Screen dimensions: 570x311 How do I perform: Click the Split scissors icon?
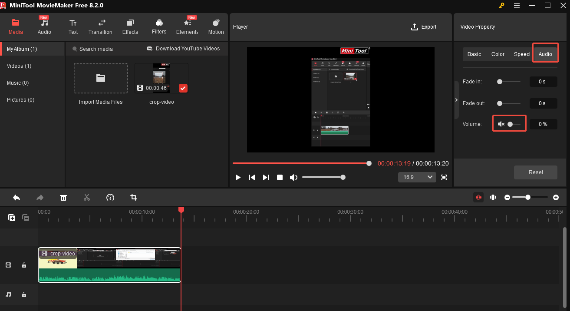[87, 197]
